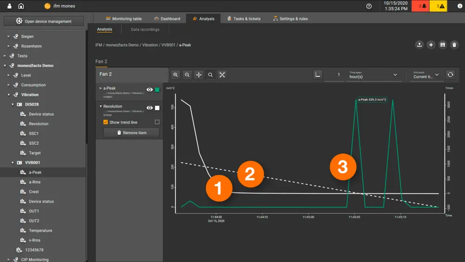Image resolution: width=465 pixels, height=262 pixels.
Task: Refresh the chart data
Action: pos(451,75)
